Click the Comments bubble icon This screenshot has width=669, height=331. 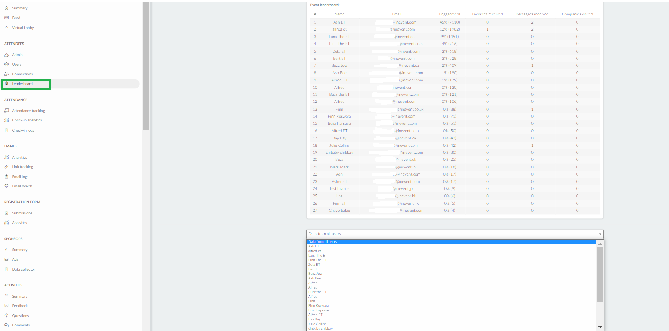point(6,325)
